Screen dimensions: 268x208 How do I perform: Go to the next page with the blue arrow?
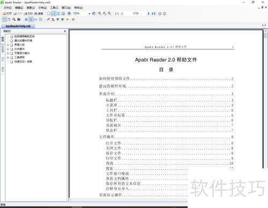148,13
